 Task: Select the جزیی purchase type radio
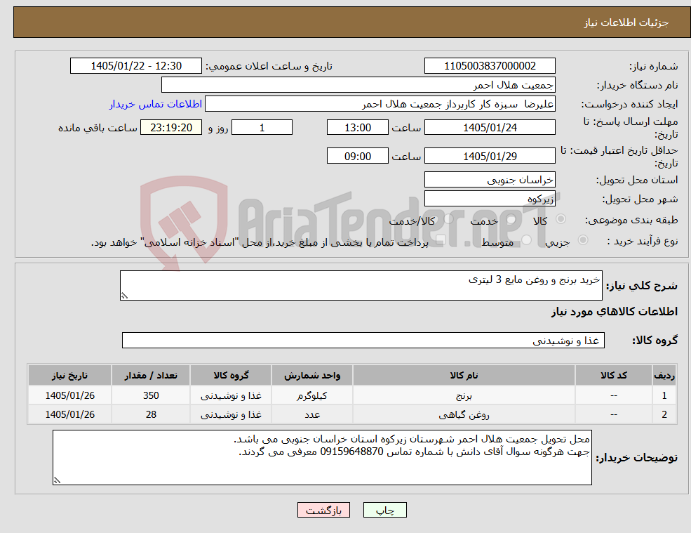click(582, 239)
